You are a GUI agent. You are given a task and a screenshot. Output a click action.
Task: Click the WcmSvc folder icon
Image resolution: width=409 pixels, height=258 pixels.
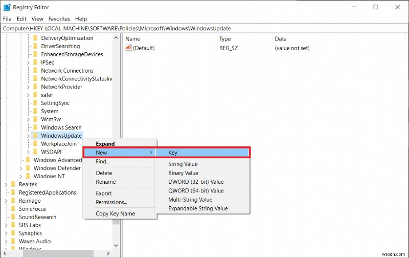pos(35,119)
